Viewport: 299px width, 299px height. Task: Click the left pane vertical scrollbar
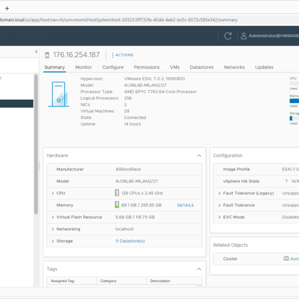tap(36, 144)
